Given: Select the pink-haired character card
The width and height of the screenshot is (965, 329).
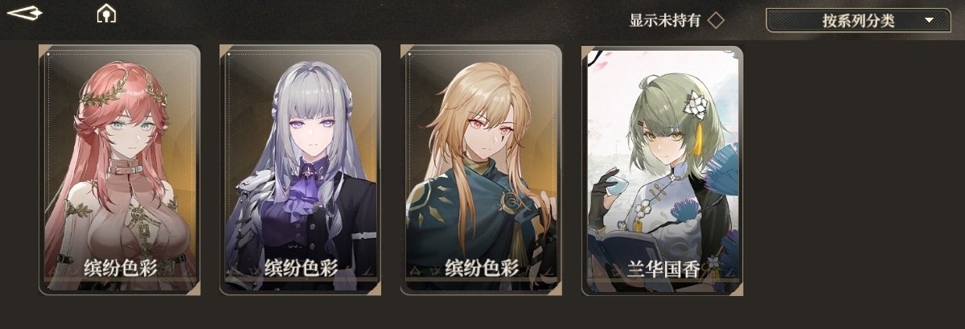Looking at the screenshot, I should 119,170.
